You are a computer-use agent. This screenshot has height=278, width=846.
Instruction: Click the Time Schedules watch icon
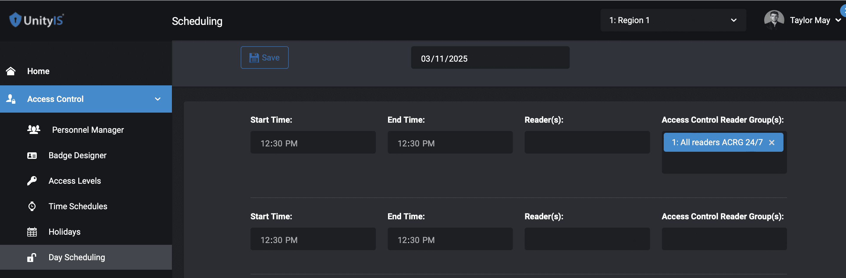click(32, 207)
